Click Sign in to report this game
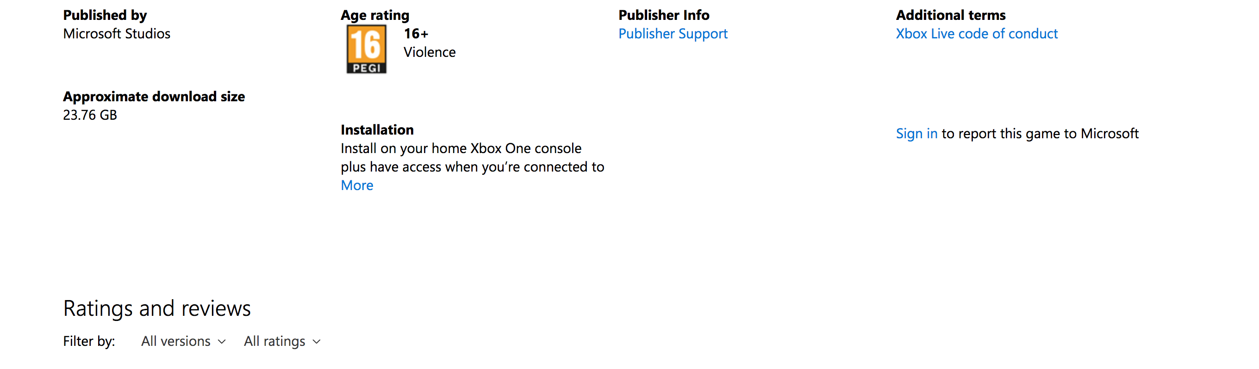 (x=916, y=134)
